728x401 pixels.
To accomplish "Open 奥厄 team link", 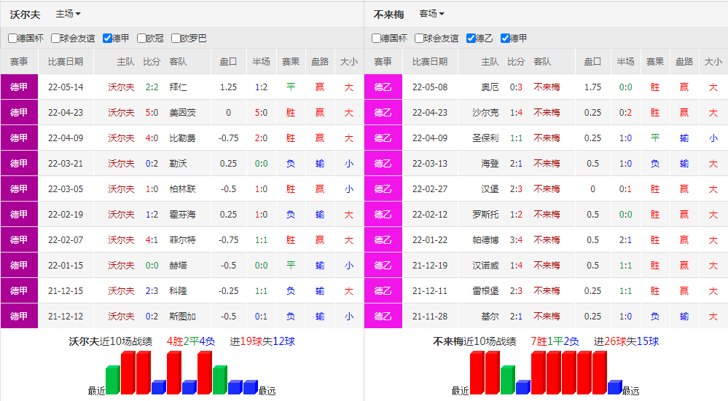I will click(x=490, y=87).
